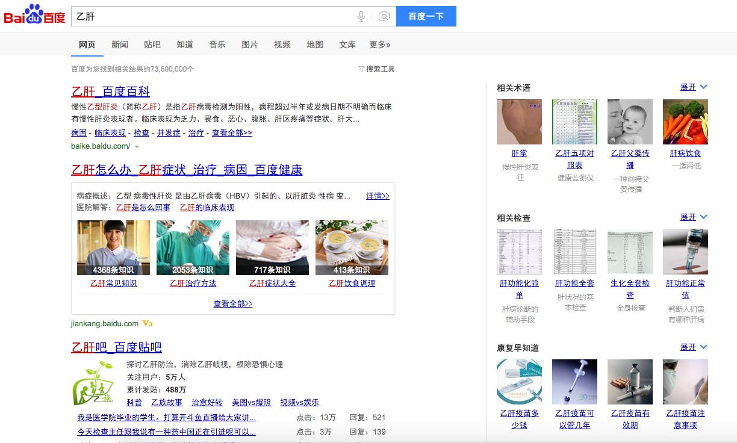Open the 乙肝_百度百科 result
Screen dimensions: 737x443
click(111, 91)
